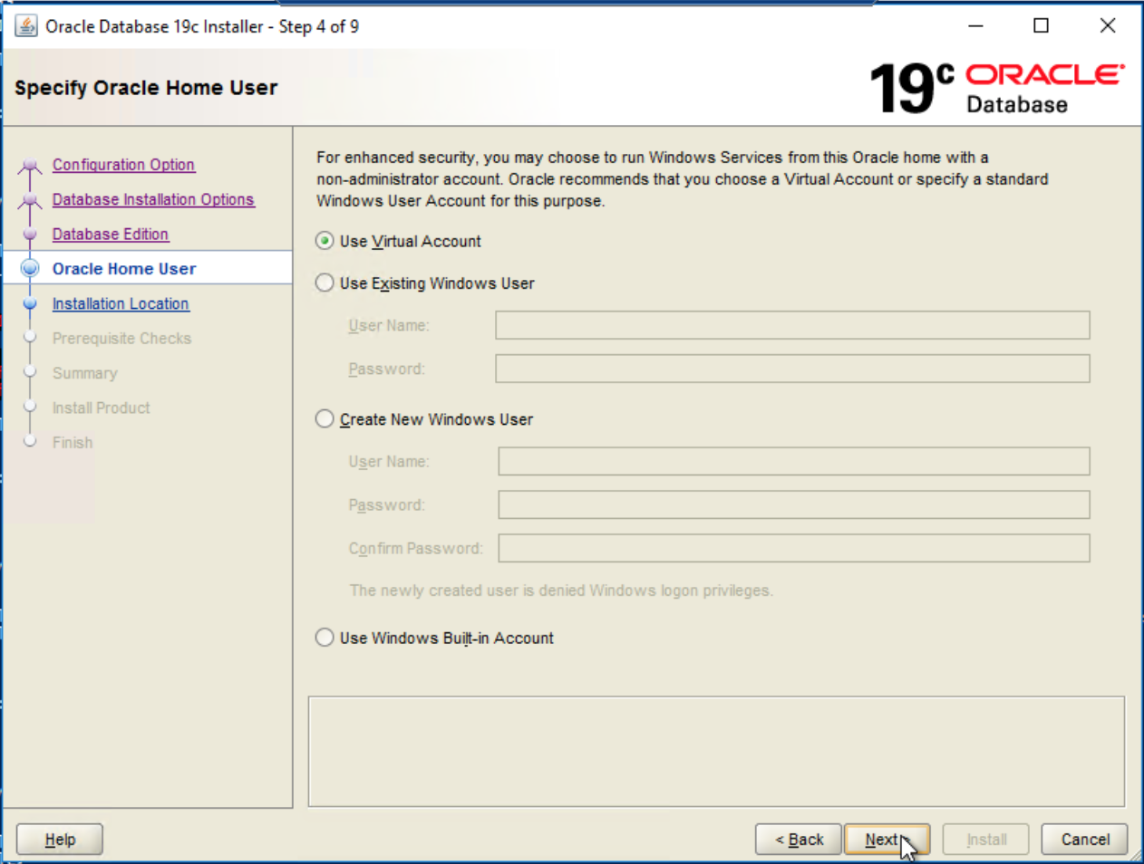This screenshot has width=1144, height=864.
Task: Click the Confirm Password field
Action: [794, 548]
